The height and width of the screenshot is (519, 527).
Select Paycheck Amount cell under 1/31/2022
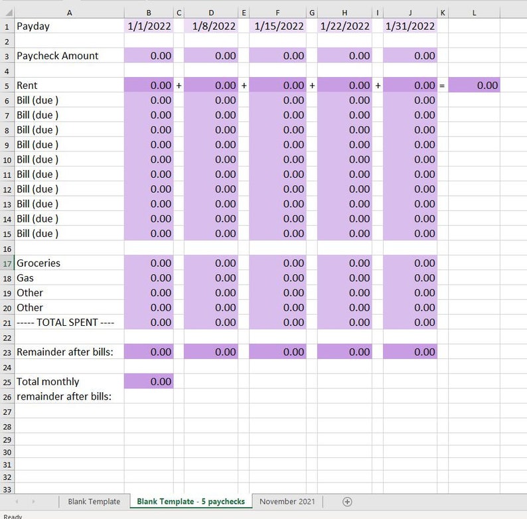pos(410,56)
